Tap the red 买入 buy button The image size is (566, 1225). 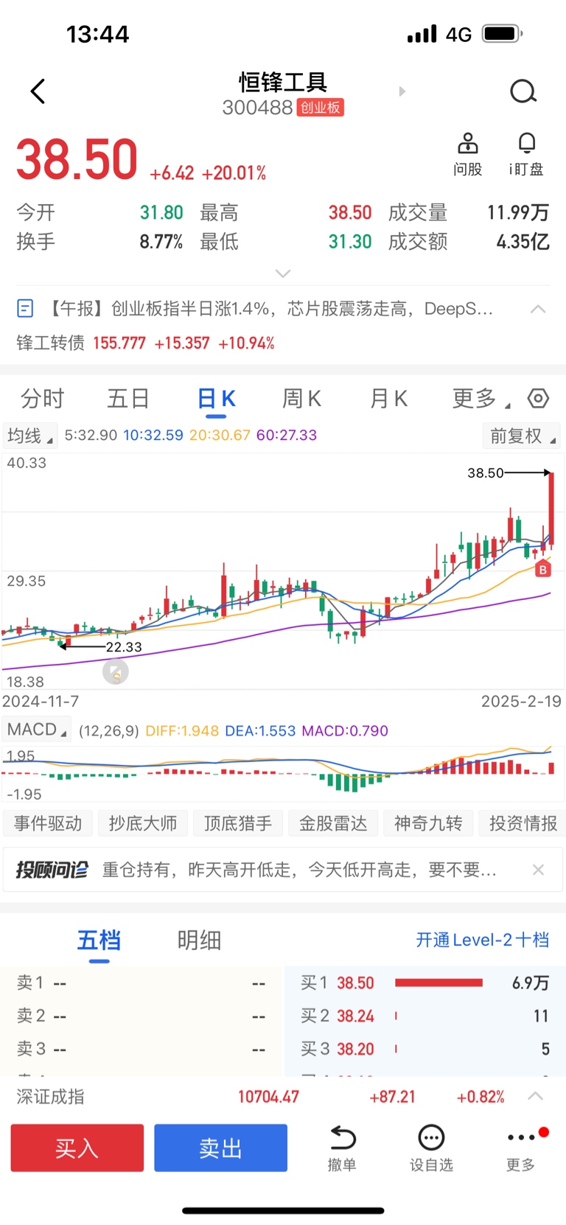tap(77, 1148)
